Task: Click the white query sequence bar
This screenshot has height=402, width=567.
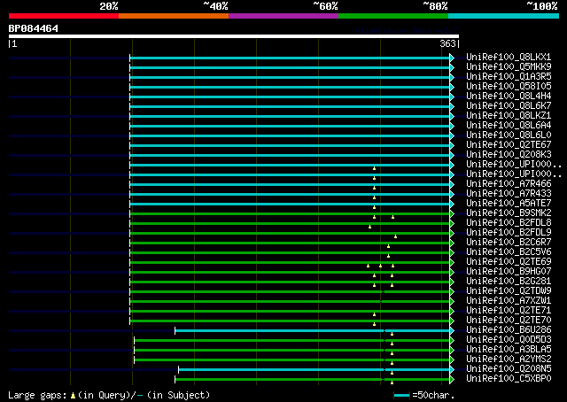Action: [234, 36]
